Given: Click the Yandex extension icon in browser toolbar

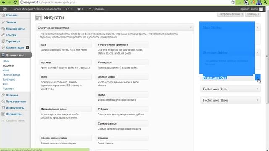Looking at the screenshot, I should point(253,2).
